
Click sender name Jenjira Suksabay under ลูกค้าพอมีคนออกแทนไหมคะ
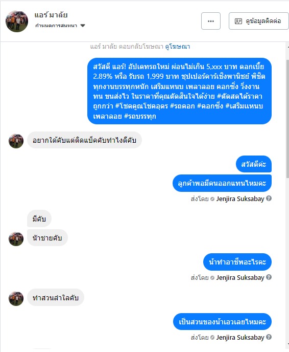[240, 199]
